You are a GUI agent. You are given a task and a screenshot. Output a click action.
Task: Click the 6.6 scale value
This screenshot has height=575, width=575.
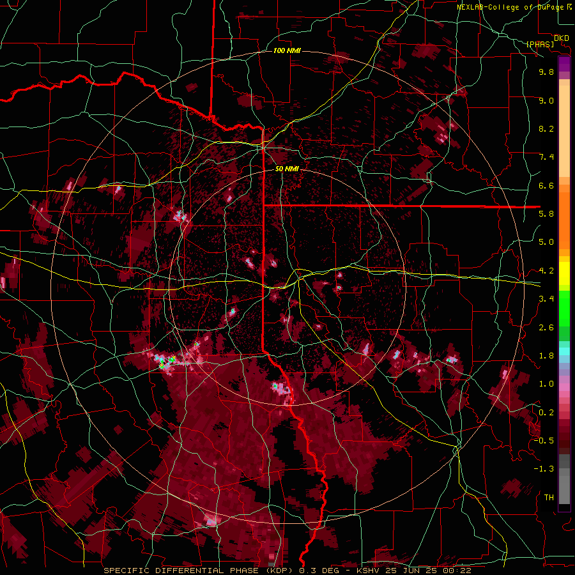pyautogui.click(x=546, y=185)
